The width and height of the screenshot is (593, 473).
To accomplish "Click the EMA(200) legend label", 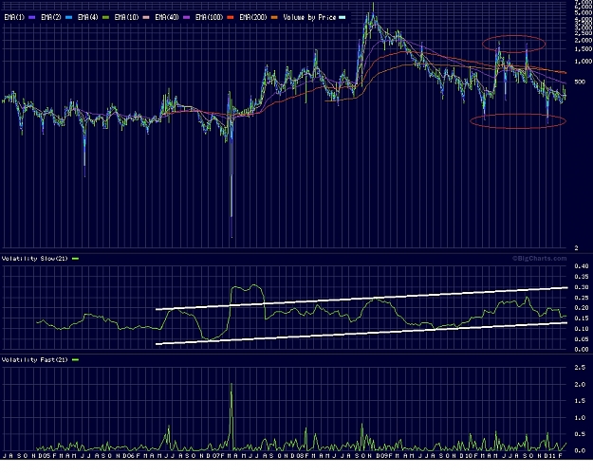I will tap(253, 17).
